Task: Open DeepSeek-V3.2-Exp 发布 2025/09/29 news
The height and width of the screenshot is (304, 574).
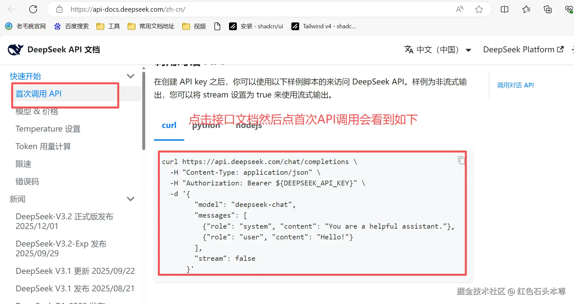Action: pyautogui.click(x=61, y=248)
